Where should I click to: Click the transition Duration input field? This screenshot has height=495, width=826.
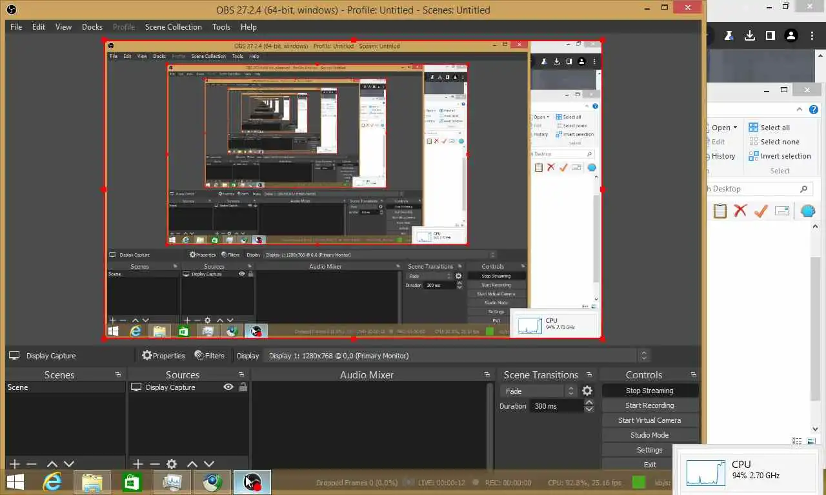point(556,406)
